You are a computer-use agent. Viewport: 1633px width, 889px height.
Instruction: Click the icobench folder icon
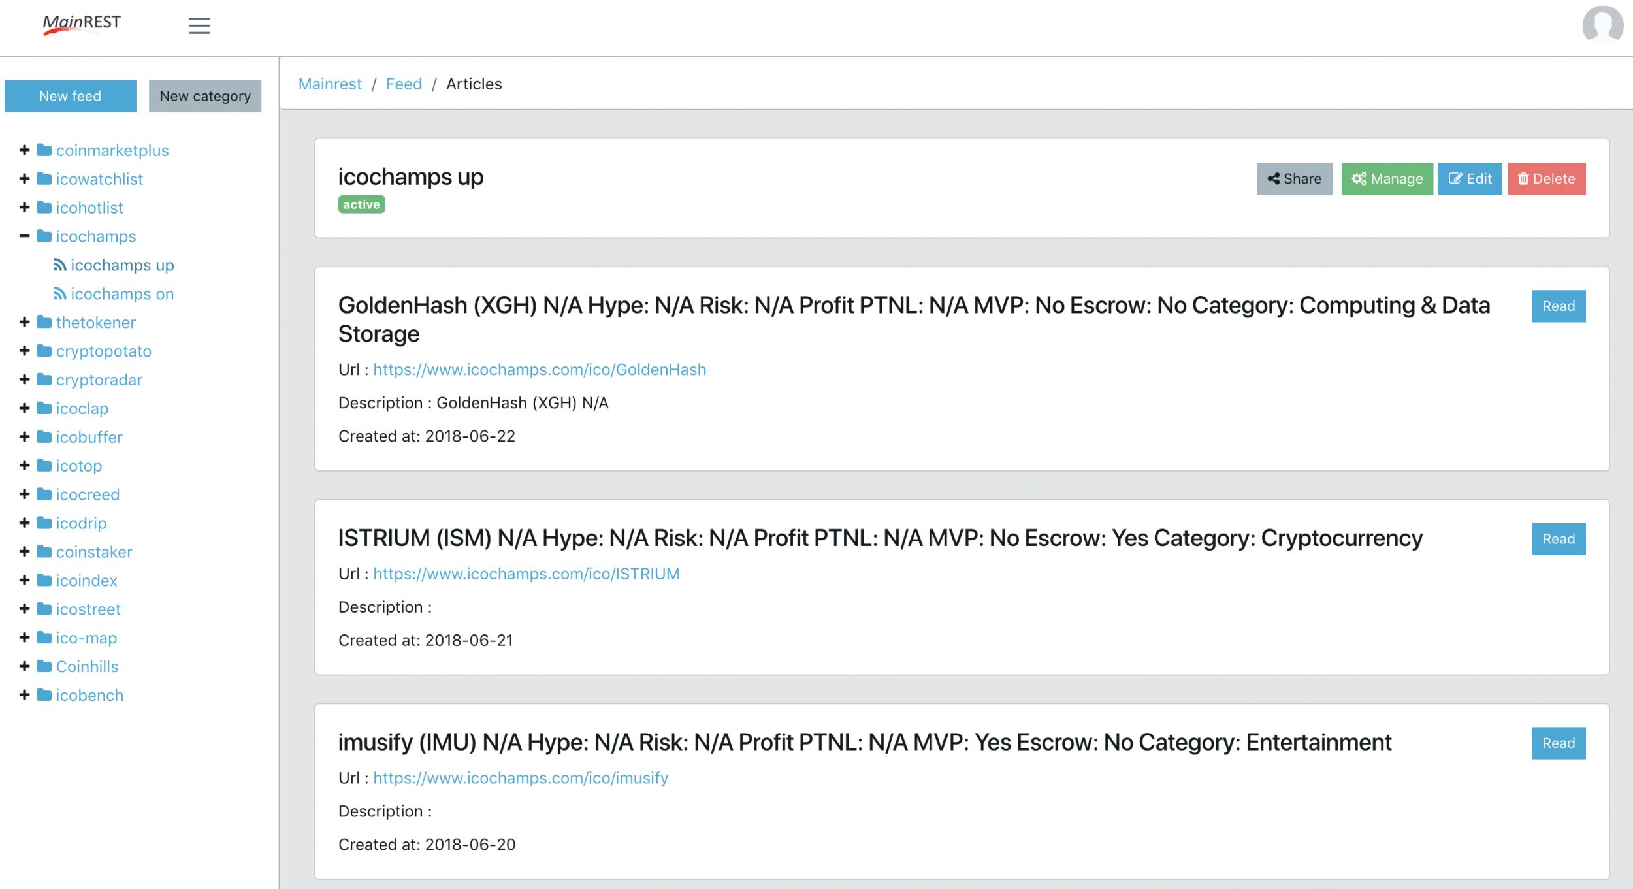pyautogui.click(x=44, y=695)
